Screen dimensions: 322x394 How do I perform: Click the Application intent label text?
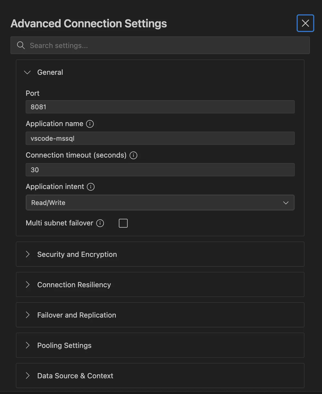[55, 187]
